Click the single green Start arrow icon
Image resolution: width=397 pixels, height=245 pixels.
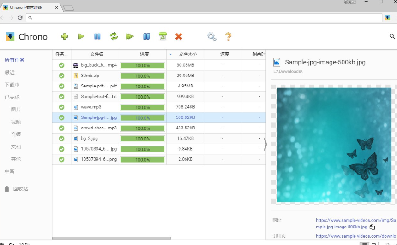coord(81,36)
